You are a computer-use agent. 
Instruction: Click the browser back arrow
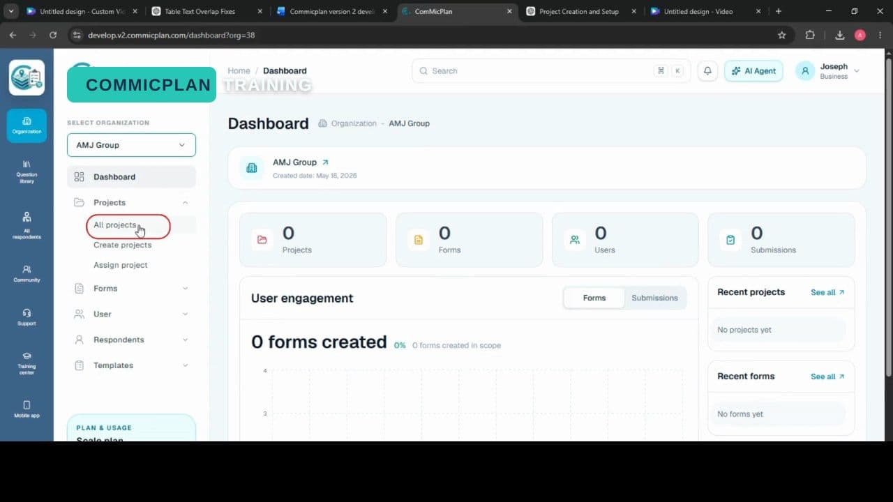(13, 35)
